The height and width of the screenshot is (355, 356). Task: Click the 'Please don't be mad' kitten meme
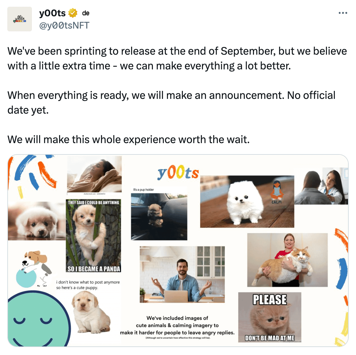point(270,317)
